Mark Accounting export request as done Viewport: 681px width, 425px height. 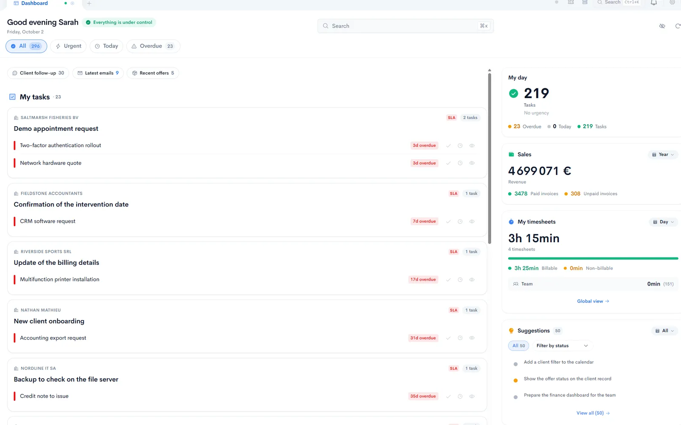(x=448, y=338)
